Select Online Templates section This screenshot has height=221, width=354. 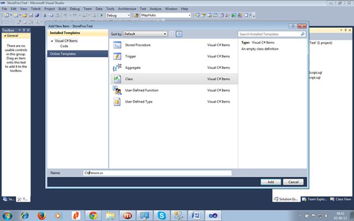[78, 54]
